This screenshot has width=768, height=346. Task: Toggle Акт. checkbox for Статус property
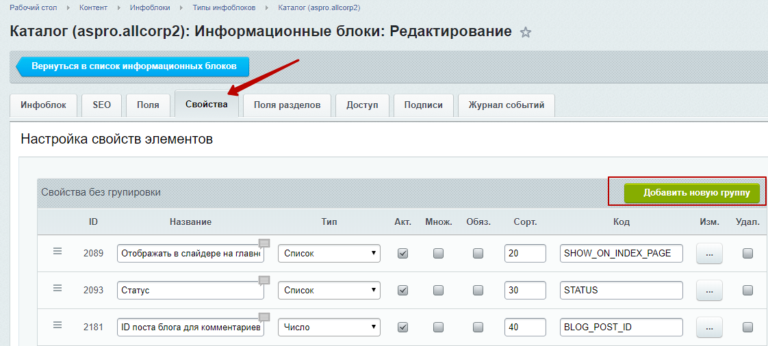402,290
